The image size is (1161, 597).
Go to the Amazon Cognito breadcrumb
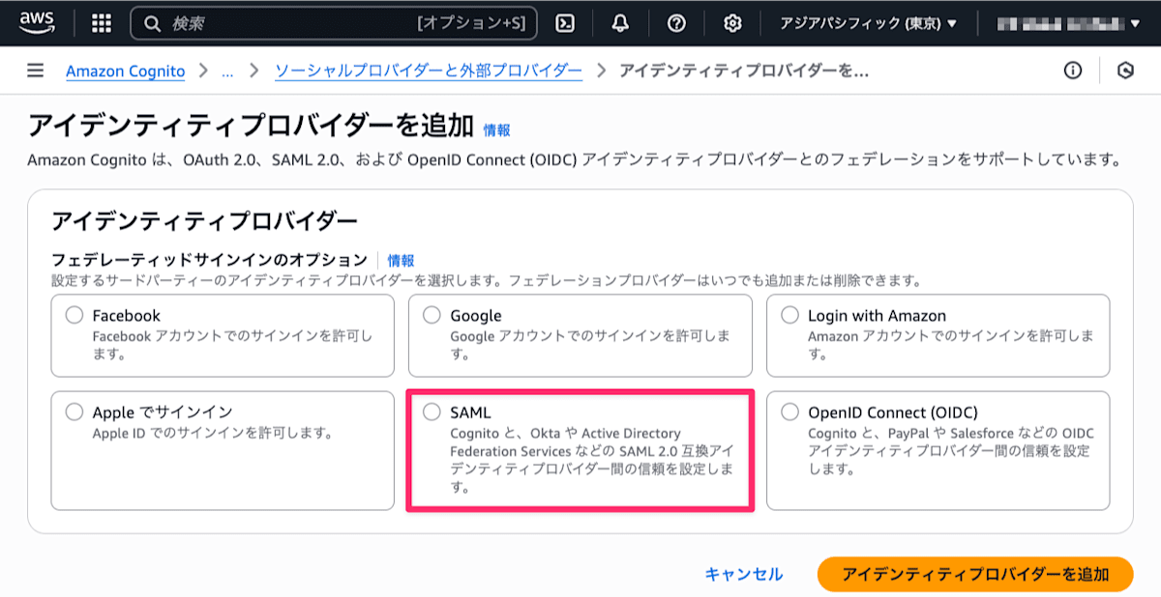125,71
